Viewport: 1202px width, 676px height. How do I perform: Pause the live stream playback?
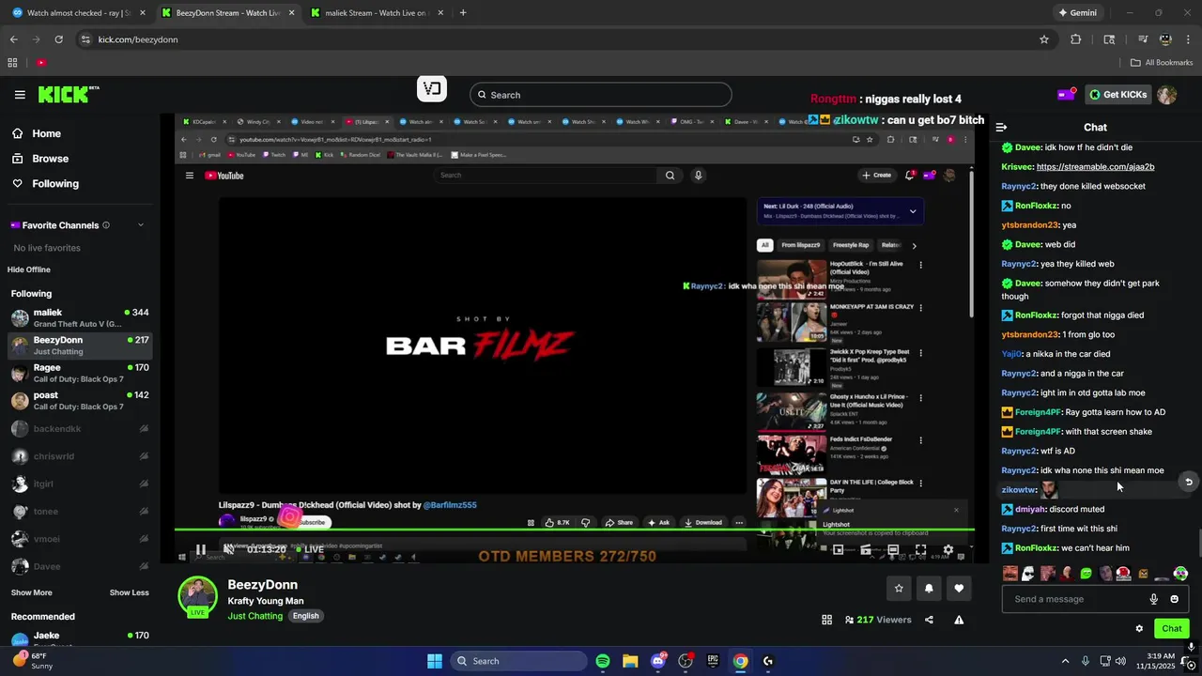click(200, 550)
